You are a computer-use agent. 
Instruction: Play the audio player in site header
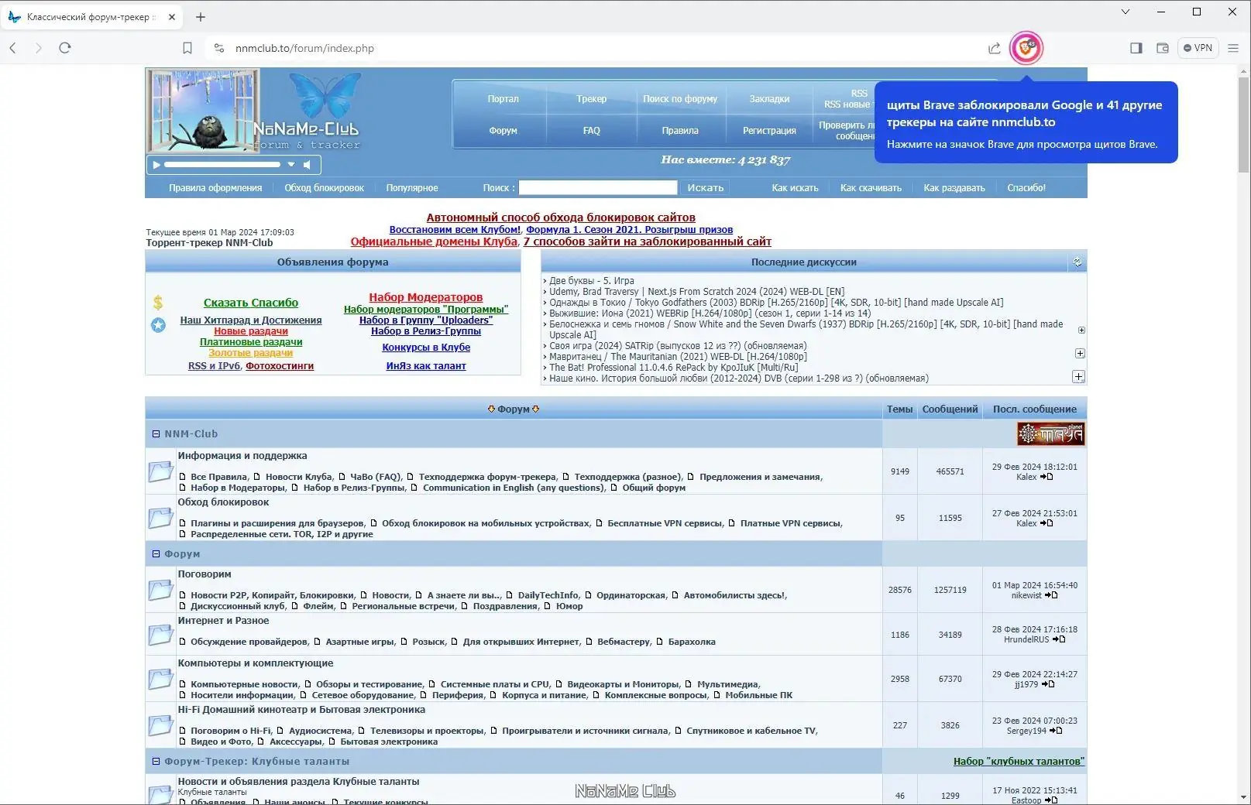point(156,165)
